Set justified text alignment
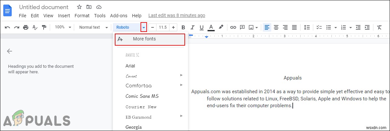 294,27
